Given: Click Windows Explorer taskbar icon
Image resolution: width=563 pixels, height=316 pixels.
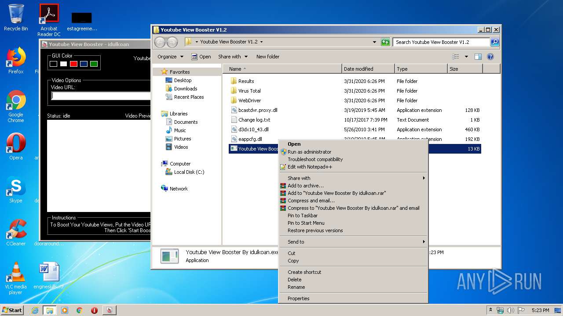Looking at the screenshot, I should 50,310.
